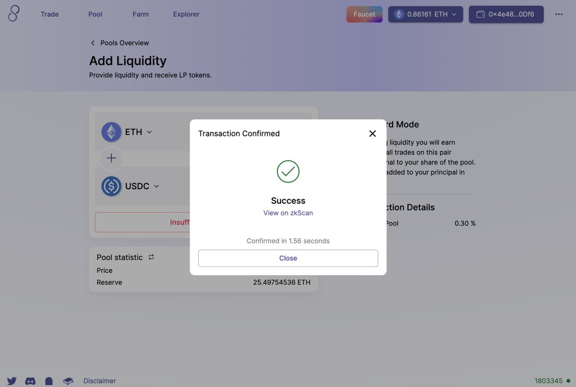The height and width of the screenshot is (387, 576).
Task: Click the Add Liquidity heading
Action: 128,61
